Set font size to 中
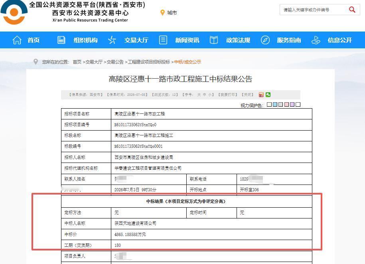This screenshot has height=264, width=365. [x=204, y=95]
